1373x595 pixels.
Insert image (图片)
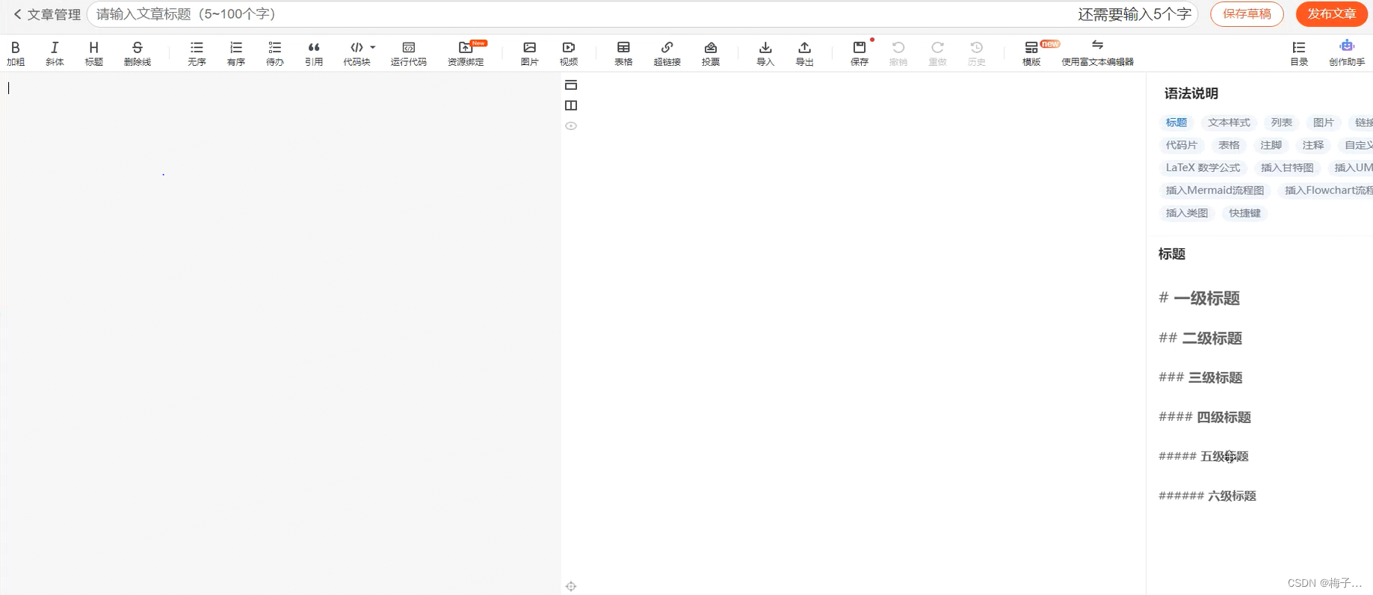[530, 54]
